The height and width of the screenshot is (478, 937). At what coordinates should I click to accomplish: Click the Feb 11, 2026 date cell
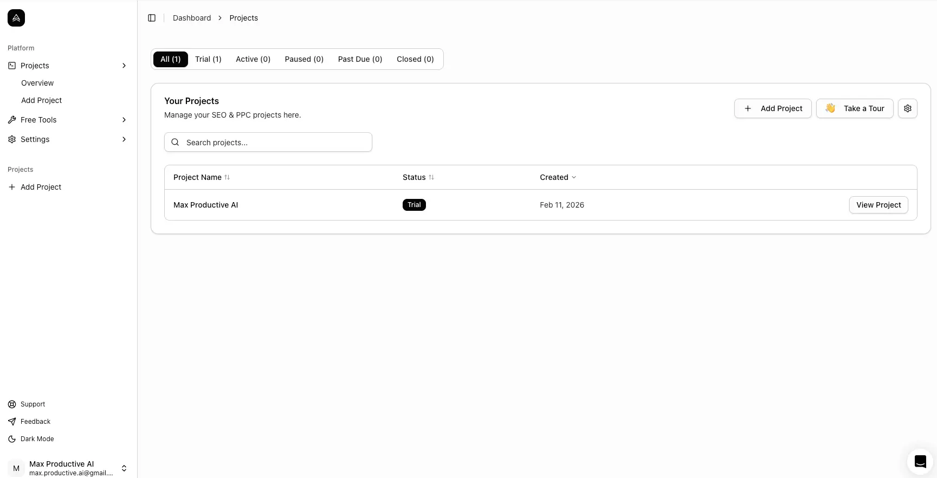pos(562,205)
